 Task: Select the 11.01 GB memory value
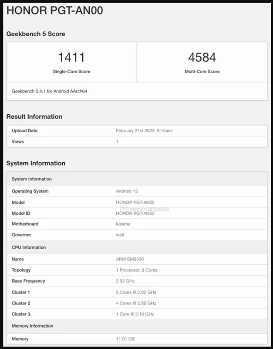125,339
